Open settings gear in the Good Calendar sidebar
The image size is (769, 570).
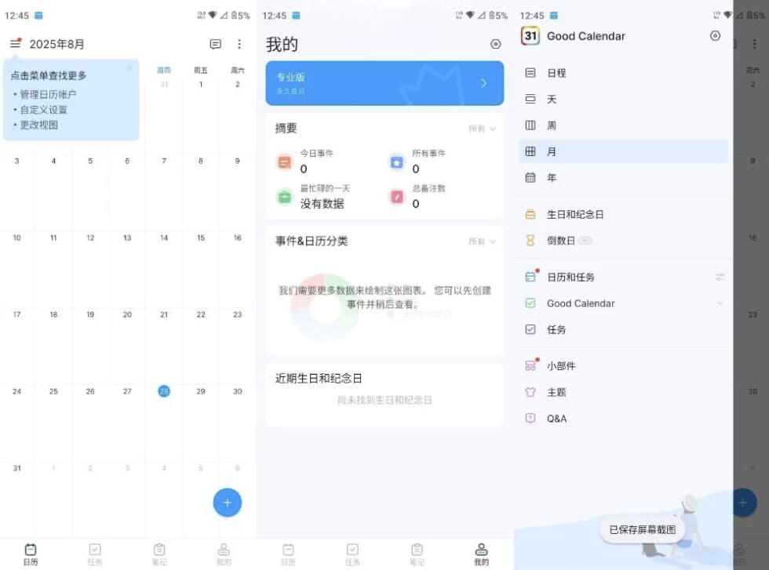(x=715, y=35)
